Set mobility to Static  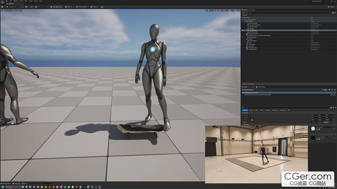point(314,122)
